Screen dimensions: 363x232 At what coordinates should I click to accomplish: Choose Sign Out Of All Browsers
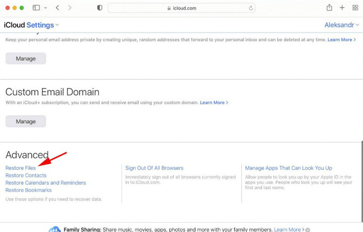point(154,168)
